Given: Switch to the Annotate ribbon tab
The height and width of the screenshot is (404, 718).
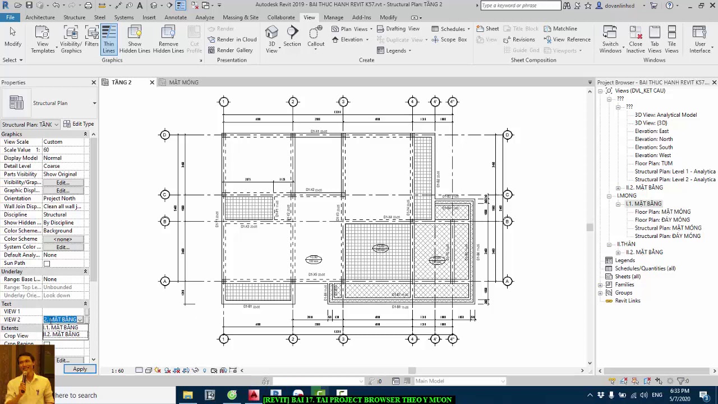Looking at the screenshot, I should (176, 17).
